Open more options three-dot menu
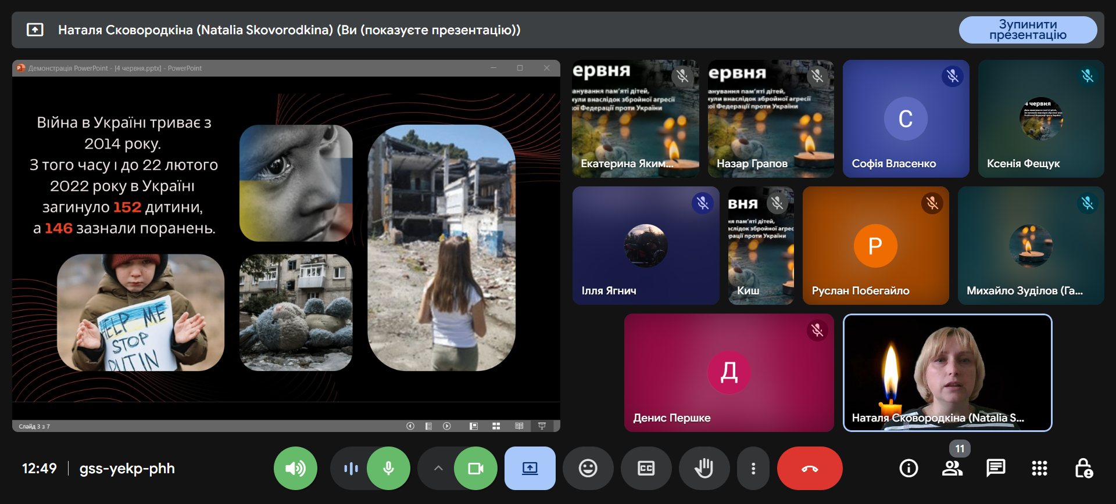Viewport: 1116px width, 504px height. [x=753, y=468]
